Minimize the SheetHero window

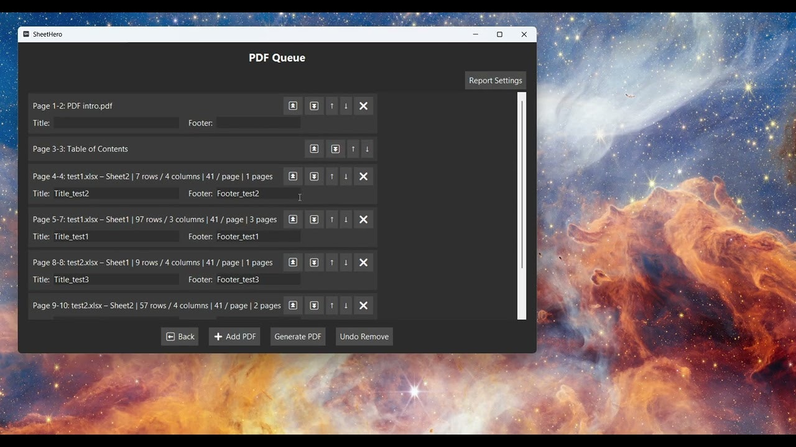476,35
